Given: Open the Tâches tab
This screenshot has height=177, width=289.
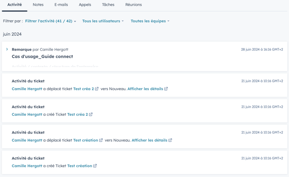Looking at the screenshot, I should (x=108, y=5).
